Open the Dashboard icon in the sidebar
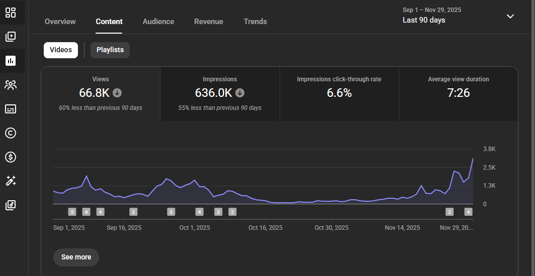Screen dimensions: 535x276 pos(11,13)
